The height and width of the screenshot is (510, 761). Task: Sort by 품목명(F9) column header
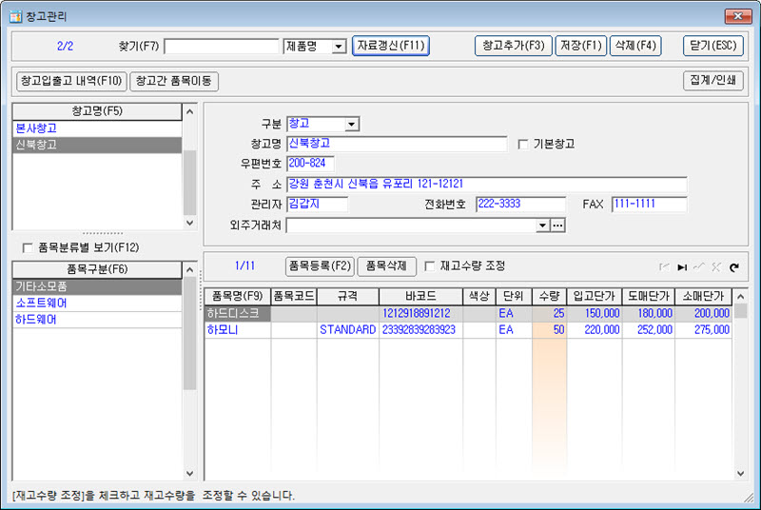tap(237, 297)
